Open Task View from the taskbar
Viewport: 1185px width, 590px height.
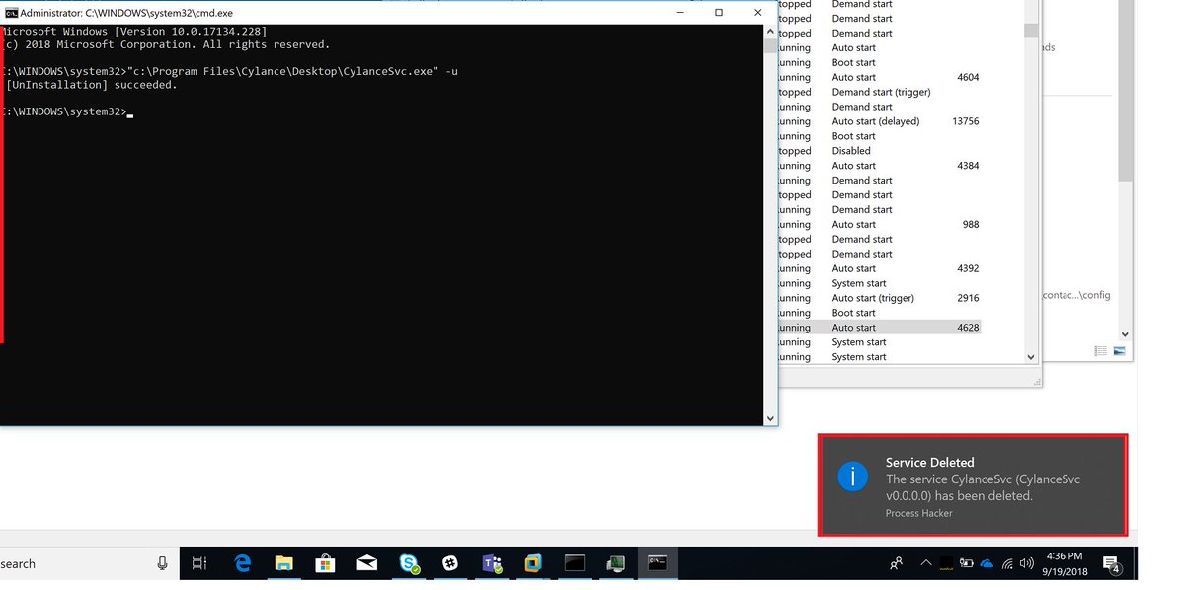pos(199,563)
